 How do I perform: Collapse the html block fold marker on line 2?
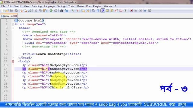tap(13, 24)
